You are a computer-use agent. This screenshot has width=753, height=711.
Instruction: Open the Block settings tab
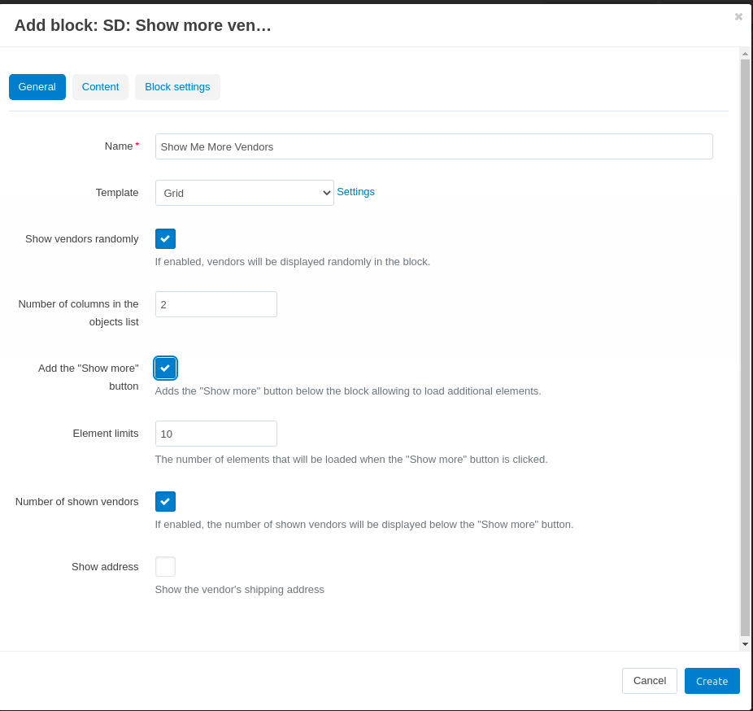(177, 87)
